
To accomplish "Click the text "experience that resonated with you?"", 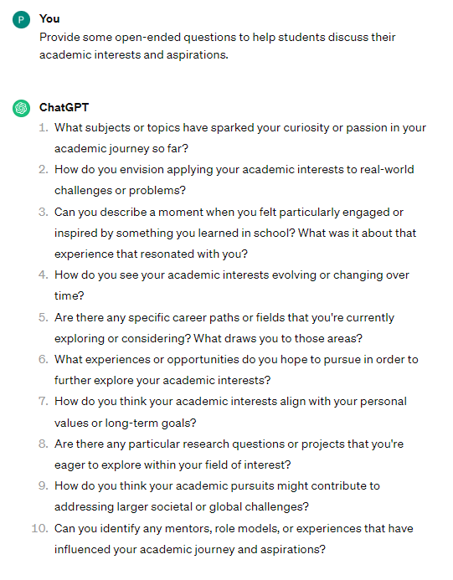I will pos(151,254).
